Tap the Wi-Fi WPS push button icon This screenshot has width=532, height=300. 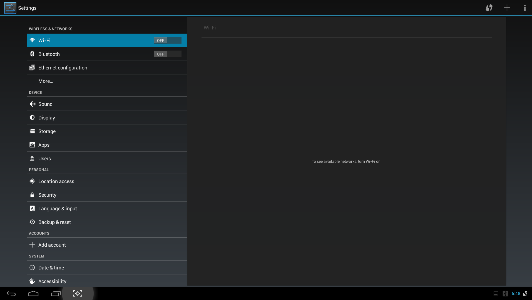click(x=489, y=8)
